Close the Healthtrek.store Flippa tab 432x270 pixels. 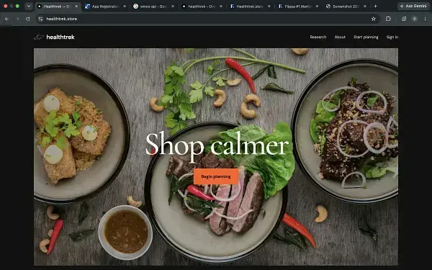tap(269, 6)
